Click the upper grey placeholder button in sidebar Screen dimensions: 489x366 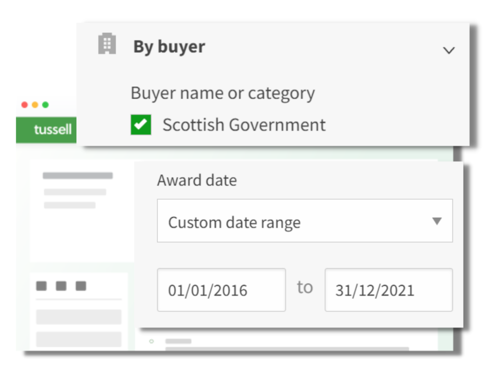point(79,317)
